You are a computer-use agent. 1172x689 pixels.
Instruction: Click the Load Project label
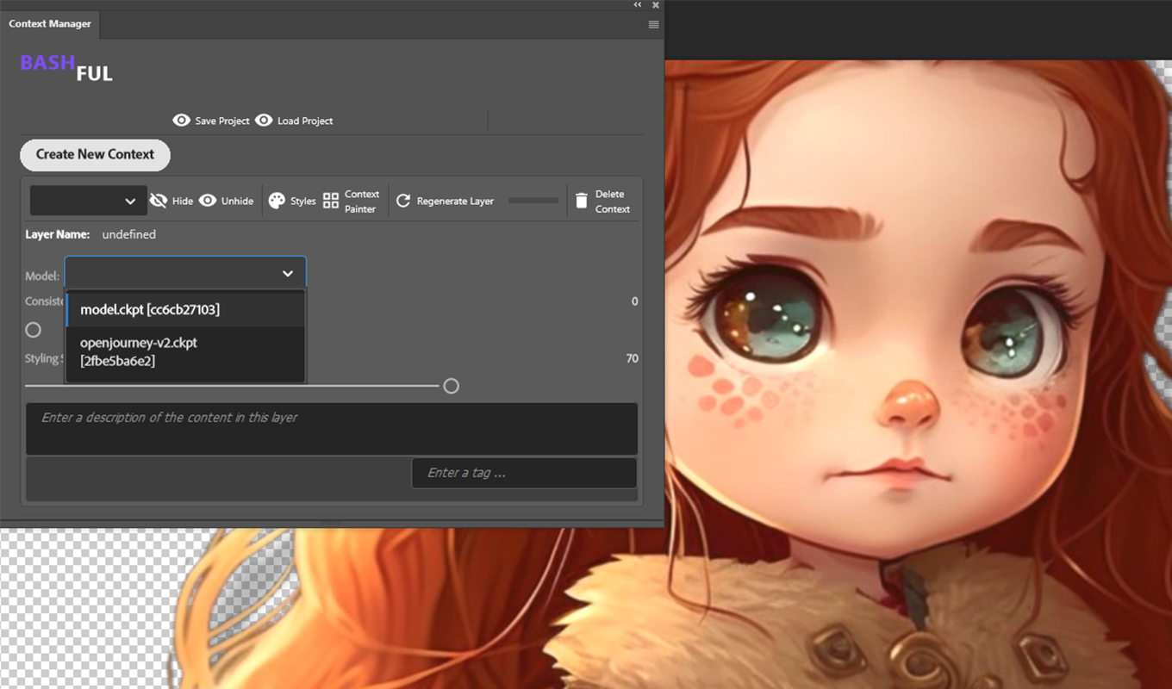point(305,121)
